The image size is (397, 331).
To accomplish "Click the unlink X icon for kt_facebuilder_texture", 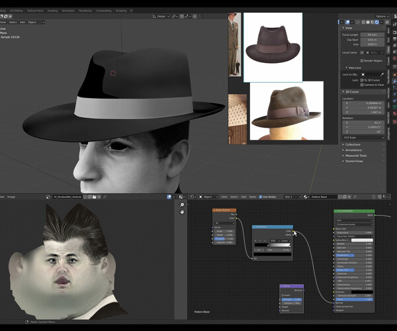I will (x=99, y=197).
